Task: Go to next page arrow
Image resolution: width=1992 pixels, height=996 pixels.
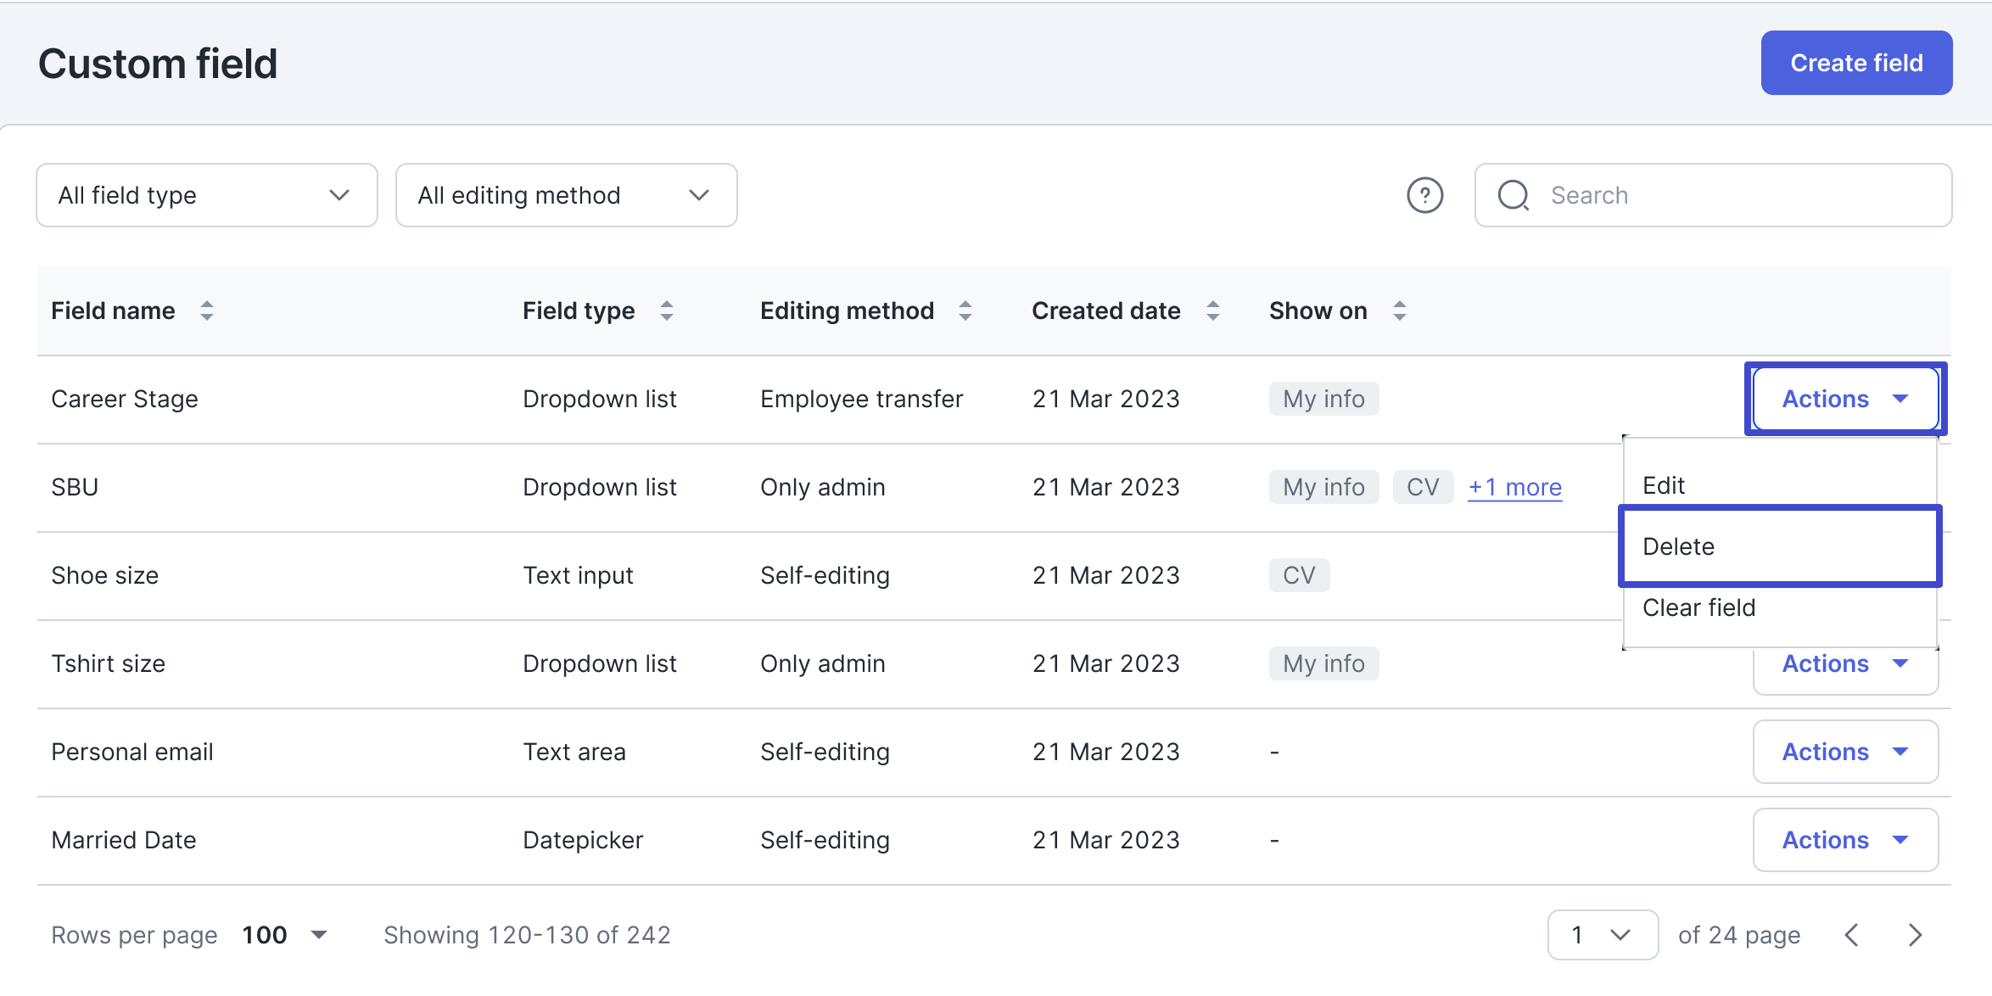Action: 1915,935
